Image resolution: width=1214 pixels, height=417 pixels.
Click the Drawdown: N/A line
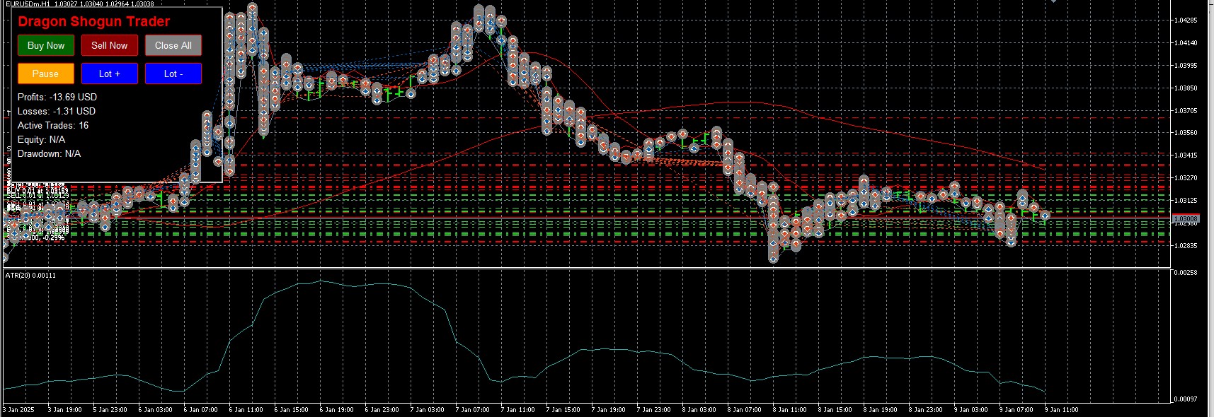[x=49, y=153]
